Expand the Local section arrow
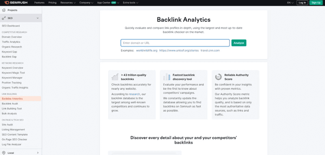 pyautogui.click(x=38, y=153)
